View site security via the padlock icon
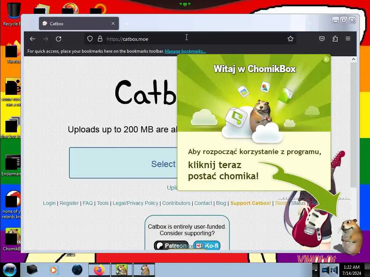Screen dimensions: 370x277 click(x=100, y=39)
